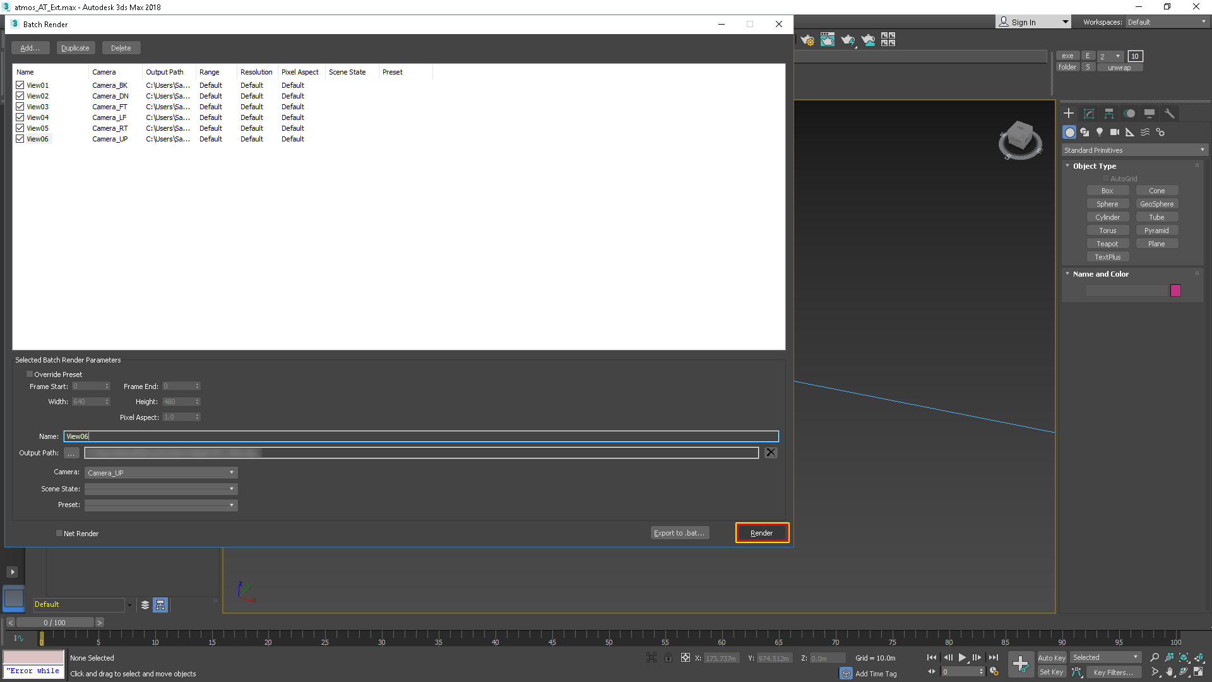Click the Name input field with View06

420,436
